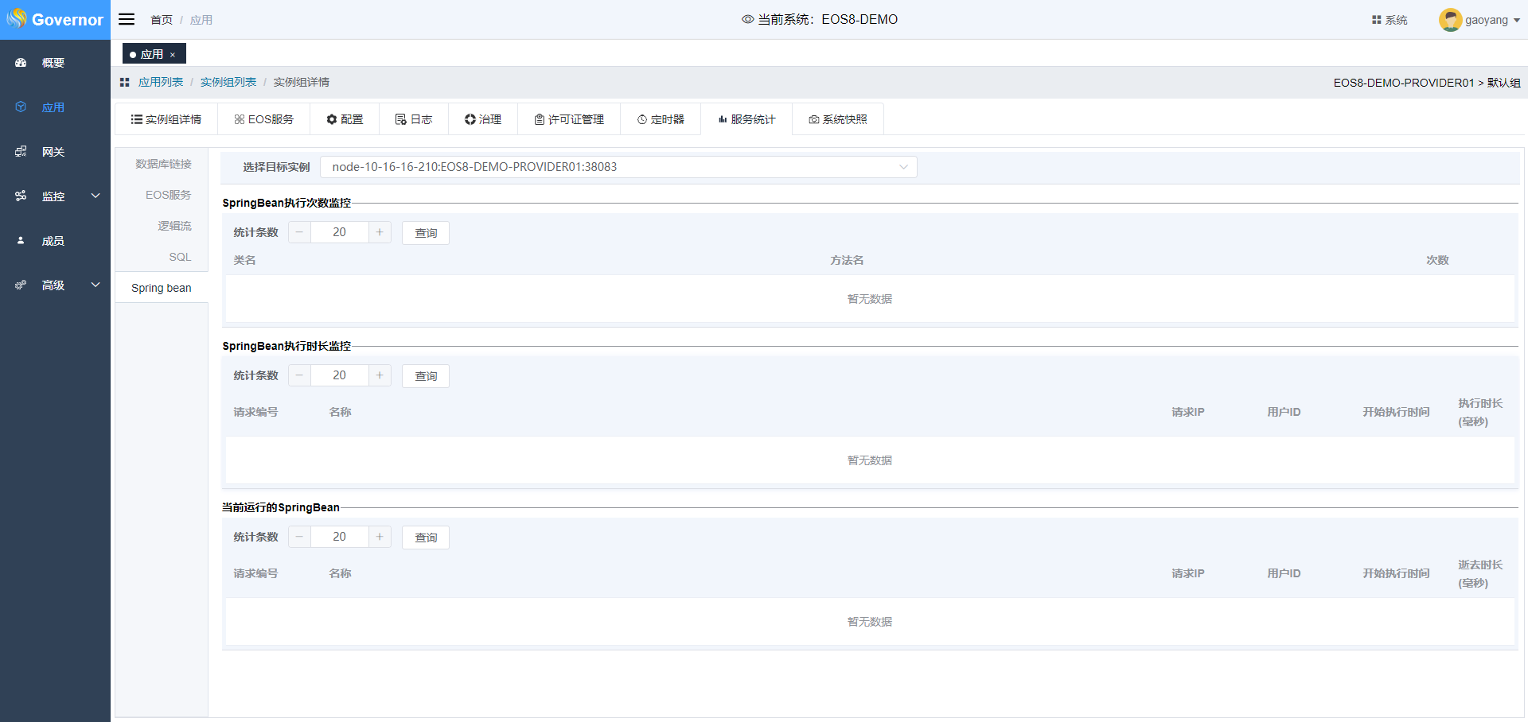1528x722 pixels.
Task: Open the 成员 members sidebar item
Action: click(53, 241)
